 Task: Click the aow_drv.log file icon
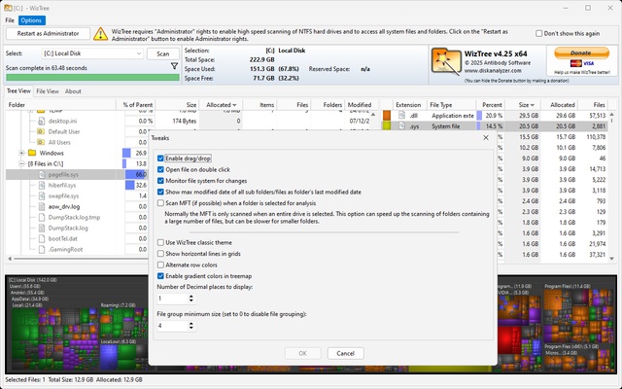(x=41, y=206)
